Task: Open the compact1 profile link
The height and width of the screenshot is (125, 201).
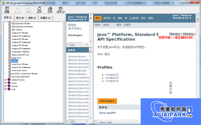Action: [x=112, y=75]
